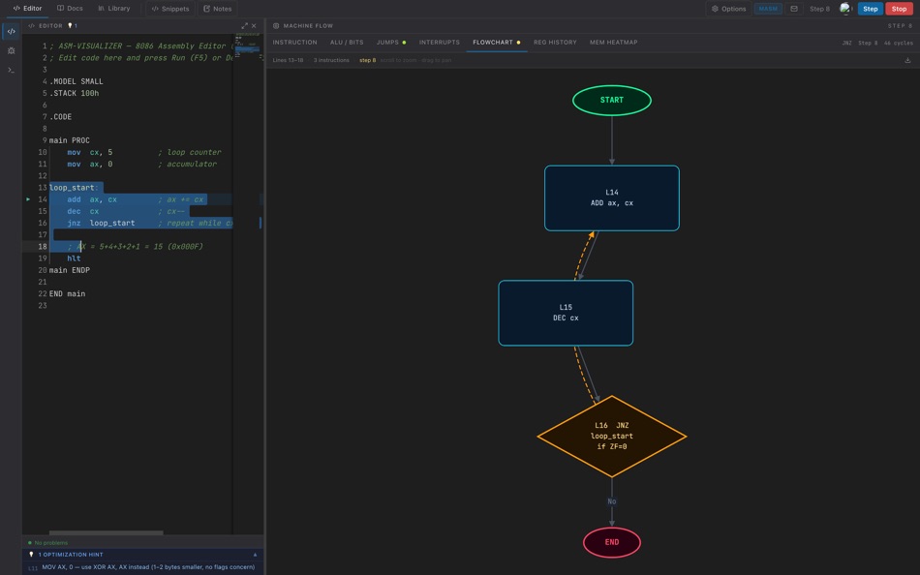Open the Options menu
This screenshot has width=920, height=575.
(x=728, y=9)
